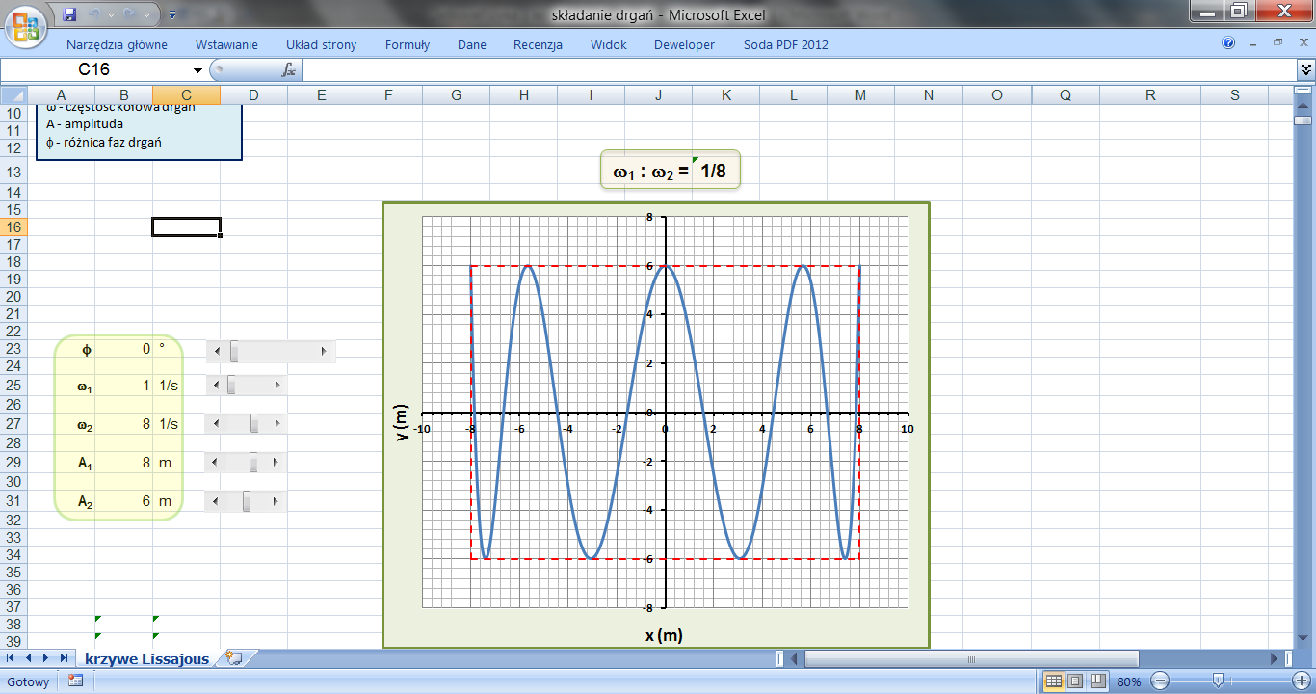Viewport: 1316px width, 694px height.
Task: Close the workbook with ribbon X
Action: 1303,43
